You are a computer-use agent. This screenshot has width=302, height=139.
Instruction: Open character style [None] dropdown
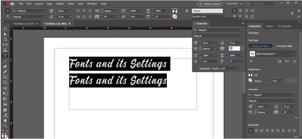click(x=225, y=11)
